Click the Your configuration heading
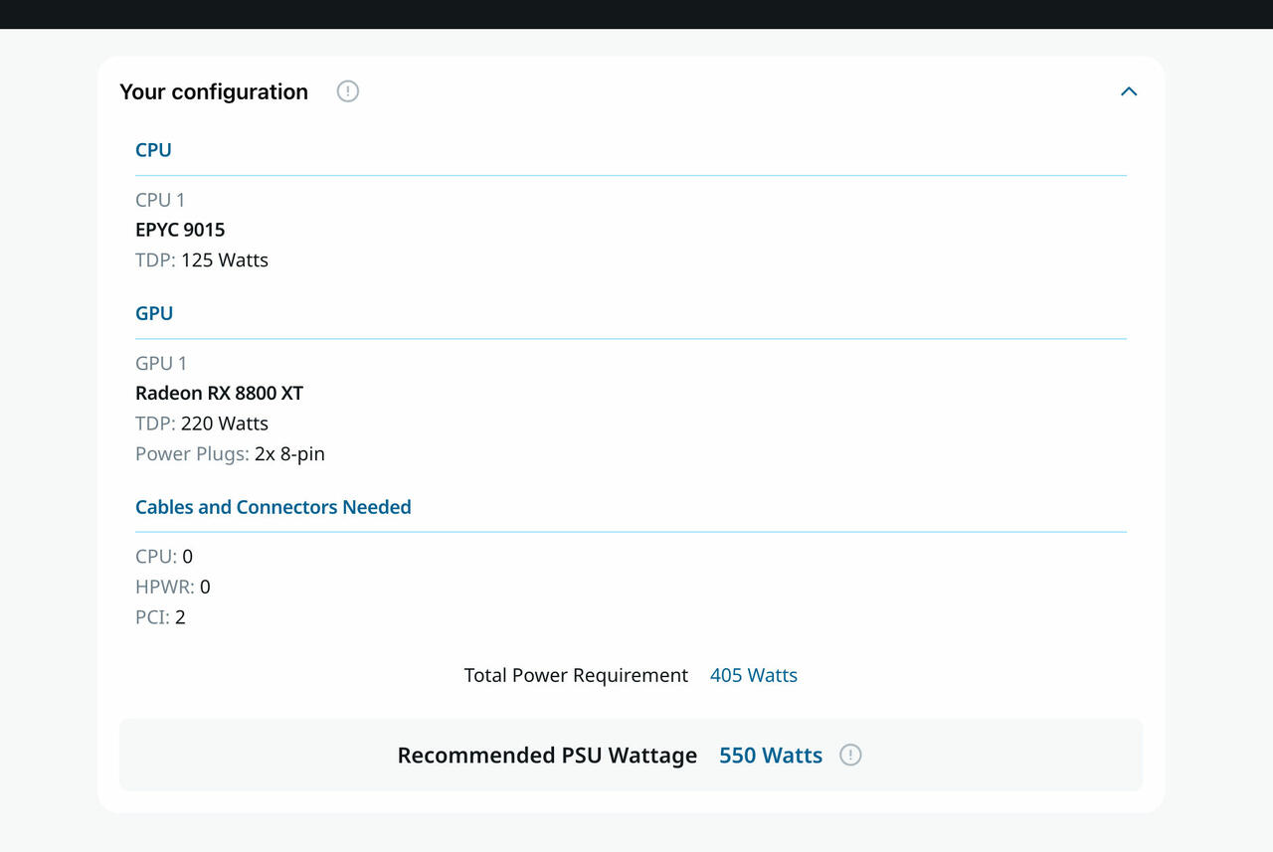The height and width of the screenshot is (852, 1273). click(x=214, y=91)
